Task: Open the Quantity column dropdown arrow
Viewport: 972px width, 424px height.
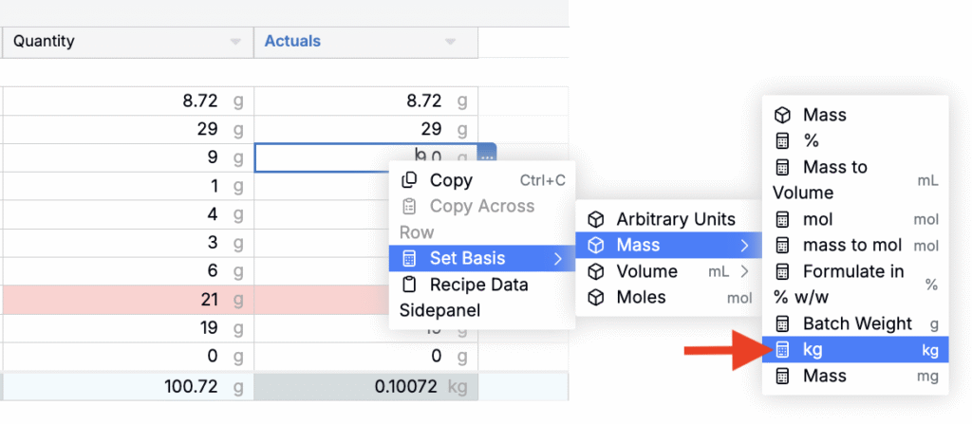Action: click(x=235, y=42)
